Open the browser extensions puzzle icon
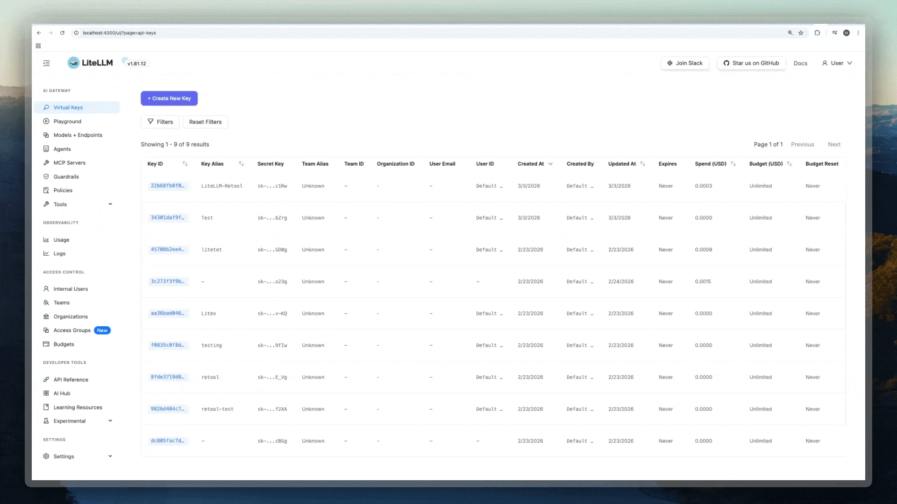The height and width of the screenshot is (504, 897). (x=817, y=33)
